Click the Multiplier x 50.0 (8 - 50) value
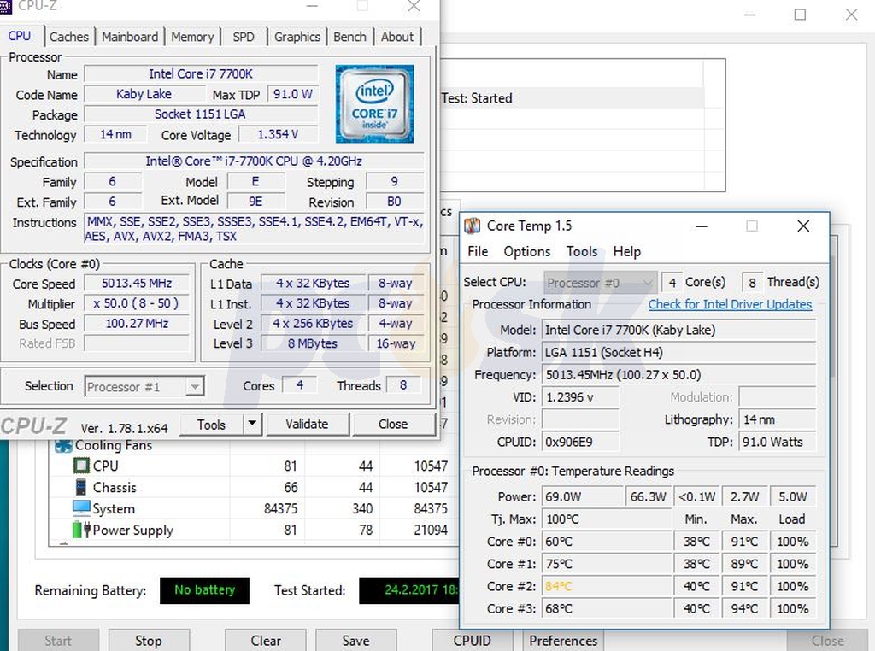 (x=137, y=303)
